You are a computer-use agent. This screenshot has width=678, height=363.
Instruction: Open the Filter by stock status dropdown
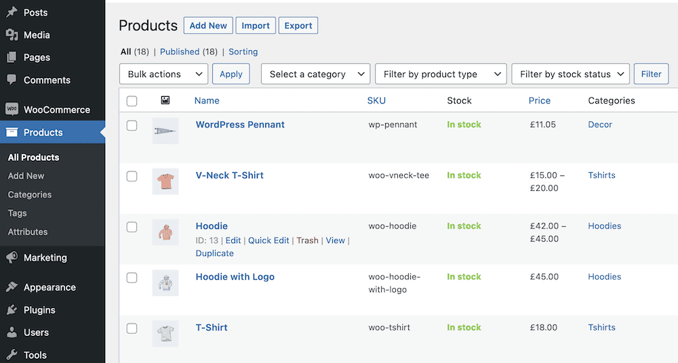[x=570, y=74]
